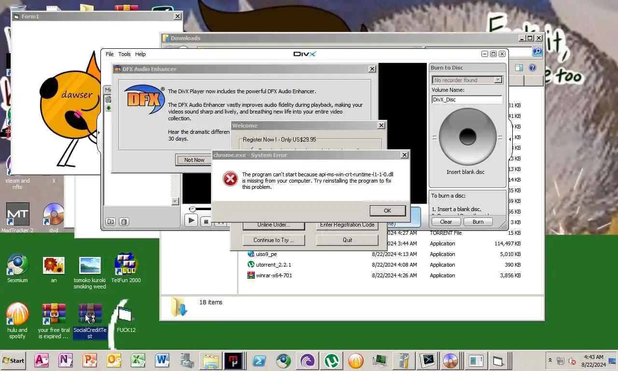
Task: Click the muted volume tray icon
Action: pyautogui.click(x=572, y=361)
